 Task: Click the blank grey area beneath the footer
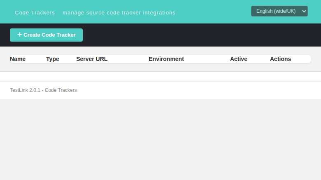(160, 139)
